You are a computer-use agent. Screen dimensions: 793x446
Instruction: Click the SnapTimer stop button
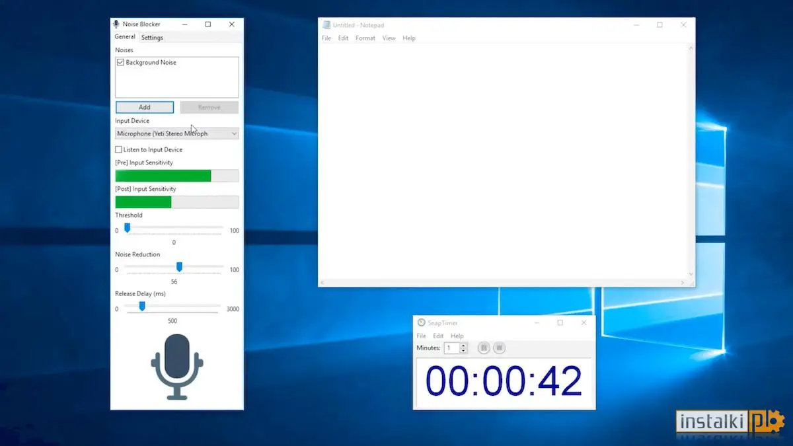point(500,348)
